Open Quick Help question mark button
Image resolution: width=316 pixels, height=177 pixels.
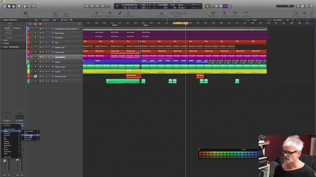coord(19,6)
